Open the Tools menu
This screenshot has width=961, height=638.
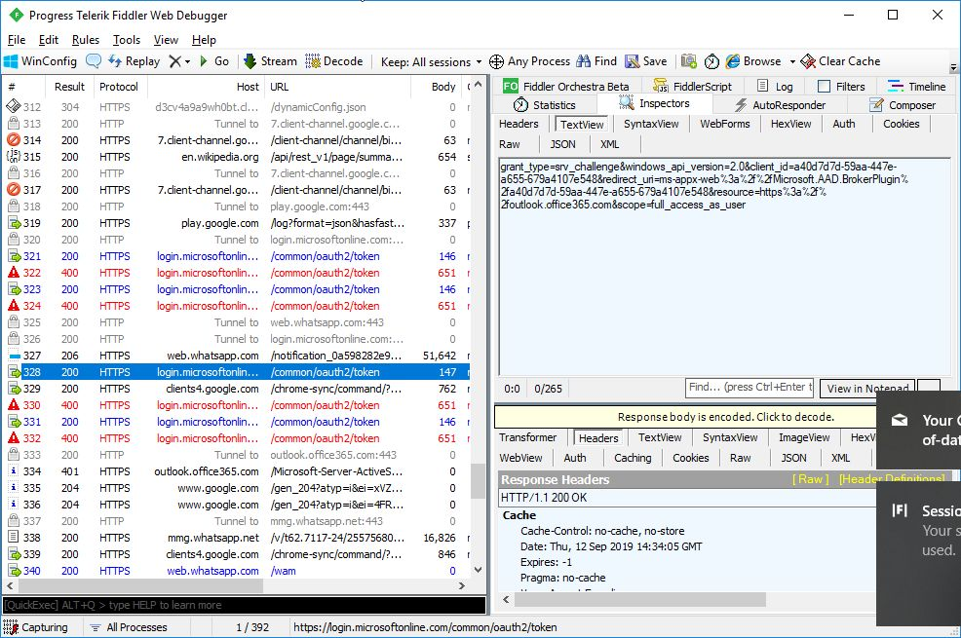pos(127,40)
